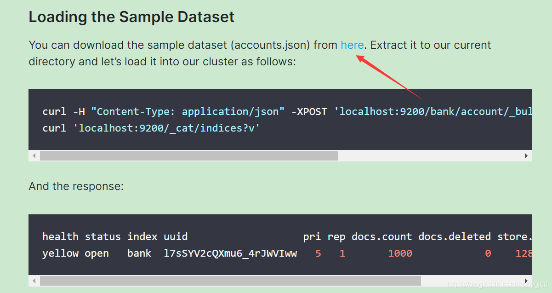This screenshot has height=293, width=552.
Task: Click the 'health' column header
Action: click(60, 236)
